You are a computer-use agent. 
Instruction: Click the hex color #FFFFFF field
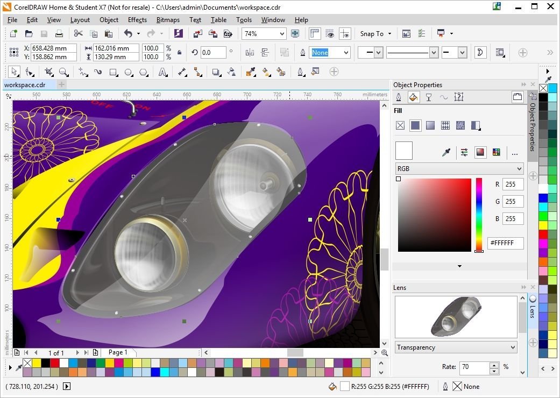click(505, 243)
